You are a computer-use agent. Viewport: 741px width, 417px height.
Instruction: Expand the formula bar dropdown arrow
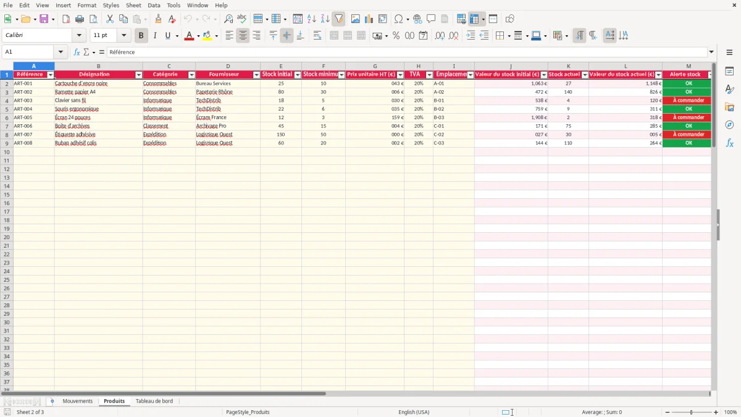point(711,52)
